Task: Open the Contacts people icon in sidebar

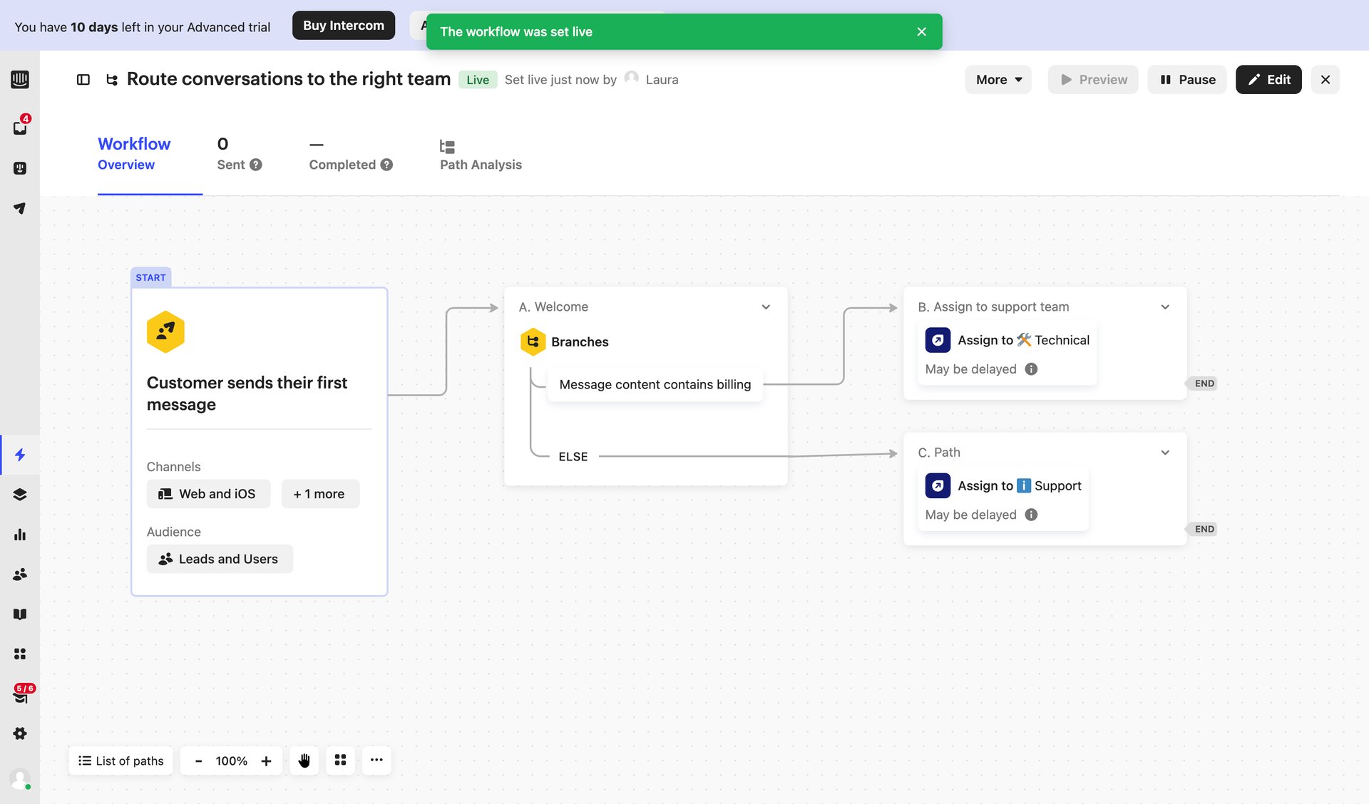Action: click(x=21, y=574)
